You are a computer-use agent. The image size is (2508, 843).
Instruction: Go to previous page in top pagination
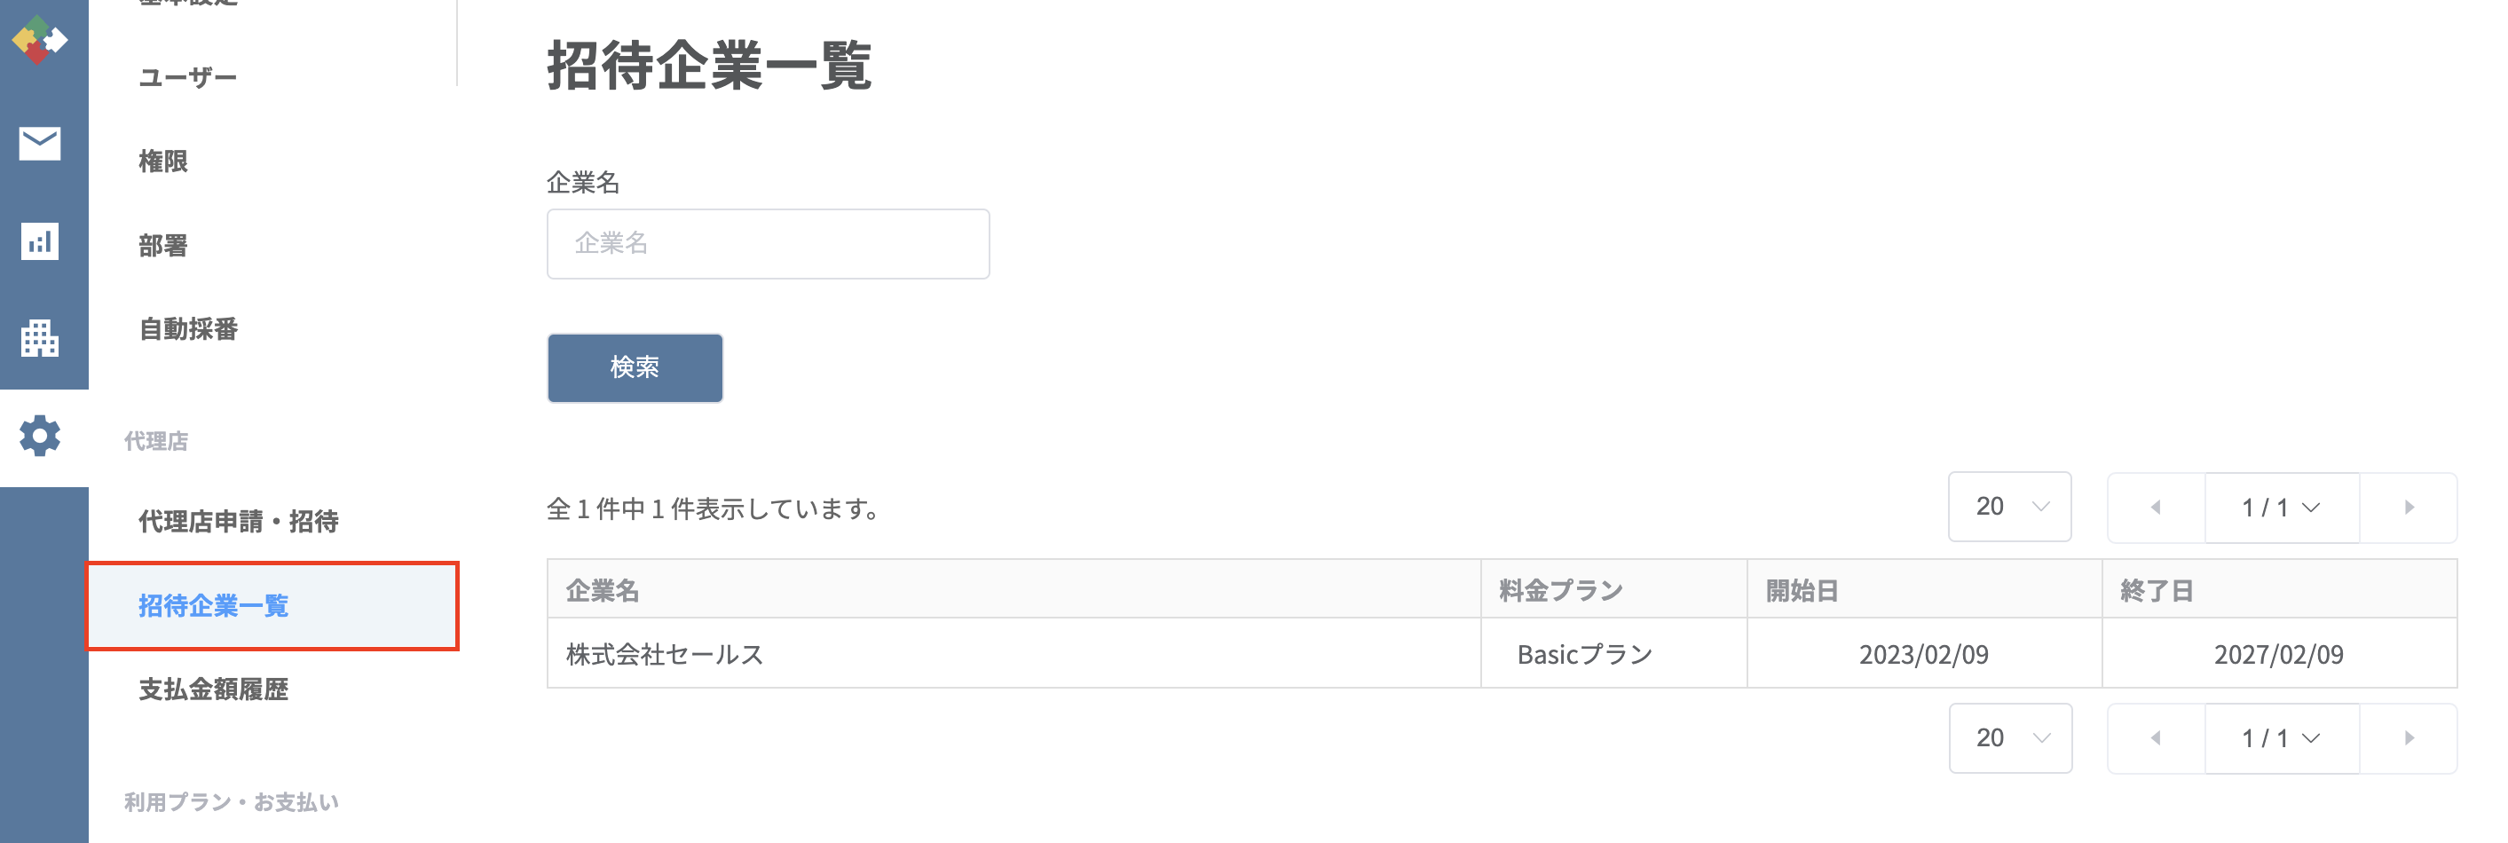coord(2156,508)
